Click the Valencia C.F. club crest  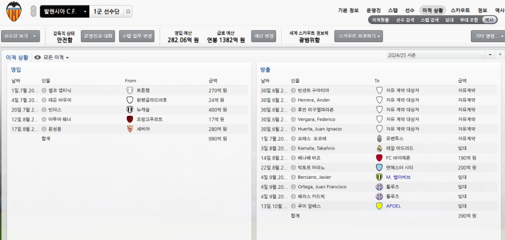pyautogui.click(x=14, y=11)
